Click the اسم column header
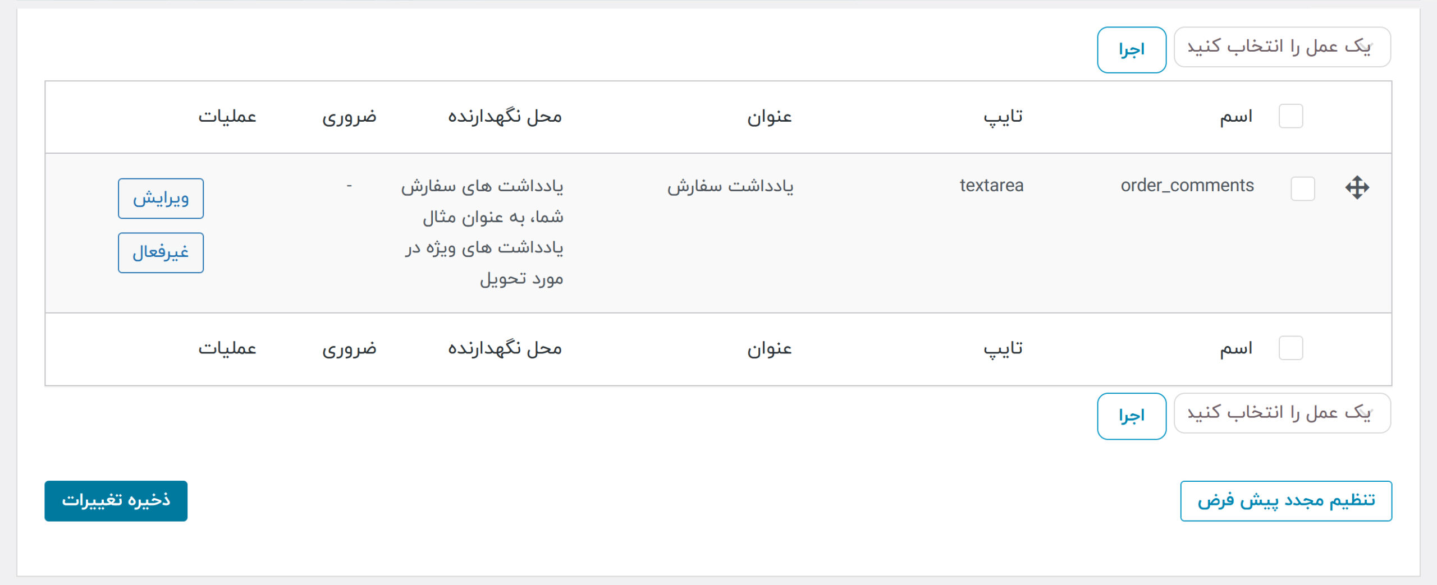 point(1236,117)
